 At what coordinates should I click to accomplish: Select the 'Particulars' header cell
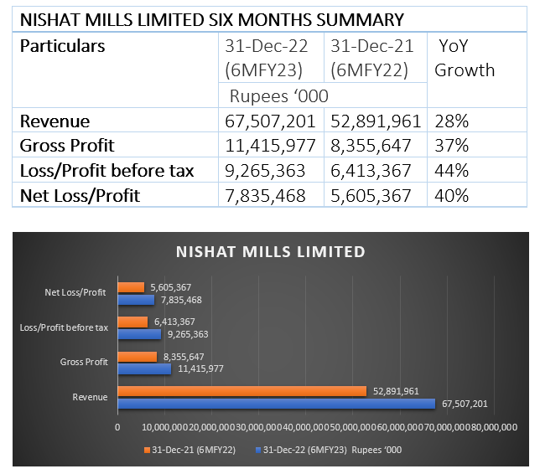tap(116, 70)
